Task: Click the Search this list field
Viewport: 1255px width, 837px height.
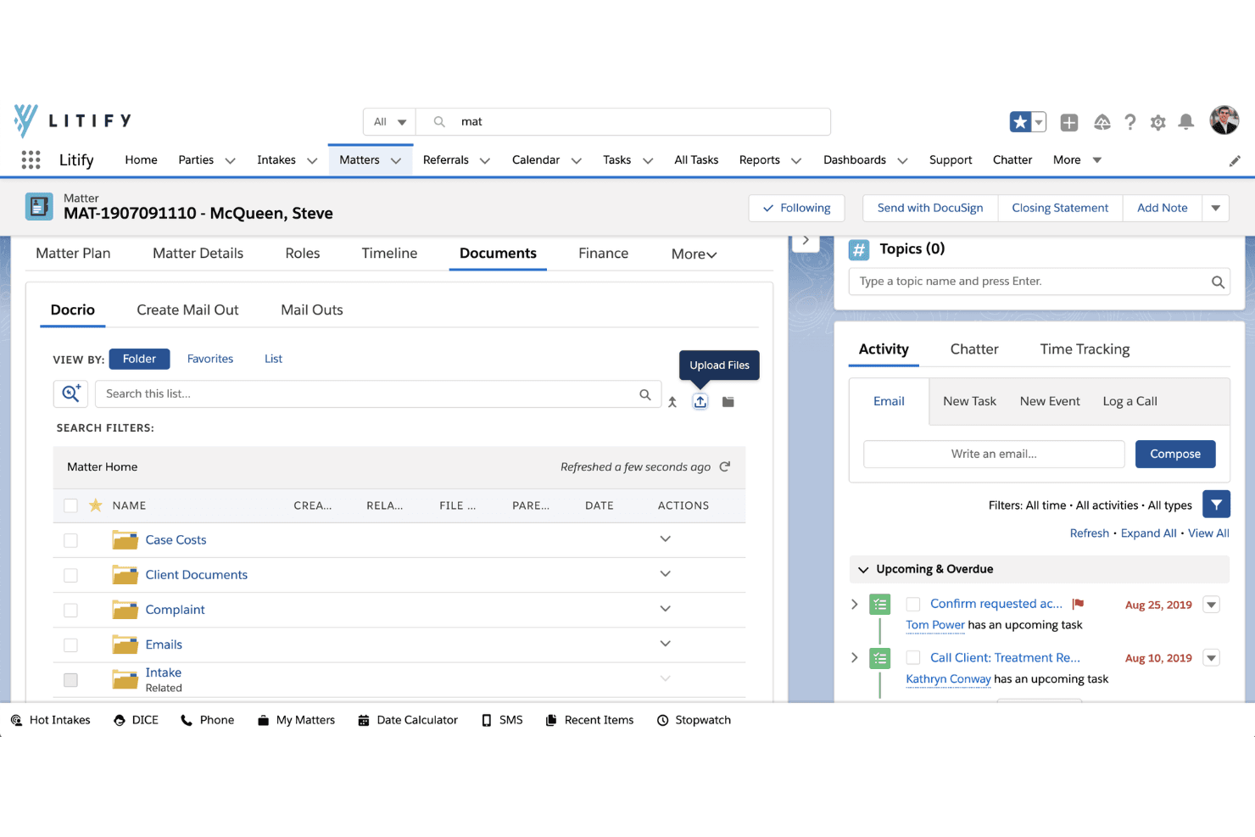Action: click(378, 393)
